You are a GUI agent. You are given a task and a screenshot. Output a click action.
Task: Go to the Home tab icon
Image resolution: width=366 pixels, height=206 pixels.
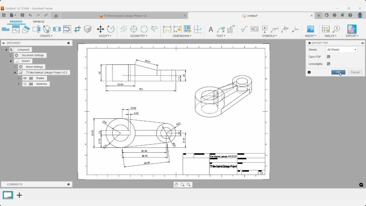56,16
